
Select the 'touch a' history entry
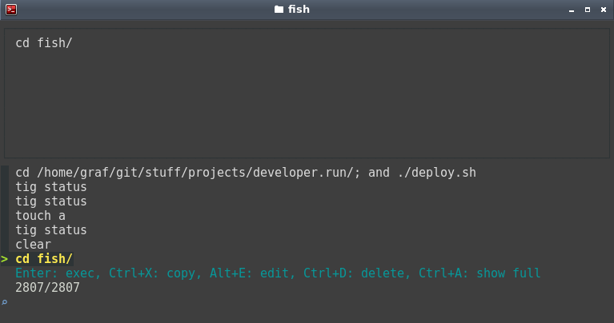[40, 215]
